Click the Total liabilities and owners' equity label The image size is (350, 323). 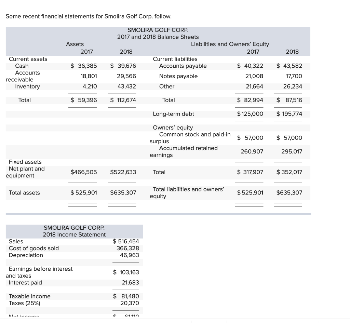(x=193, y=193)
